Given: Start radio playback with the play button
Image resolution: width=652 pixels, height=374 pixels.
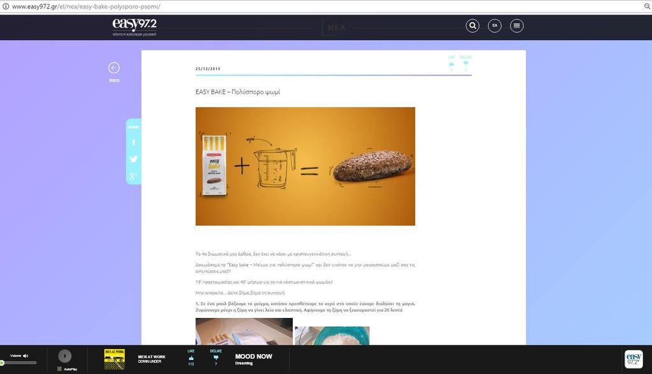Looking at the screenshot, I should [64, 356].
